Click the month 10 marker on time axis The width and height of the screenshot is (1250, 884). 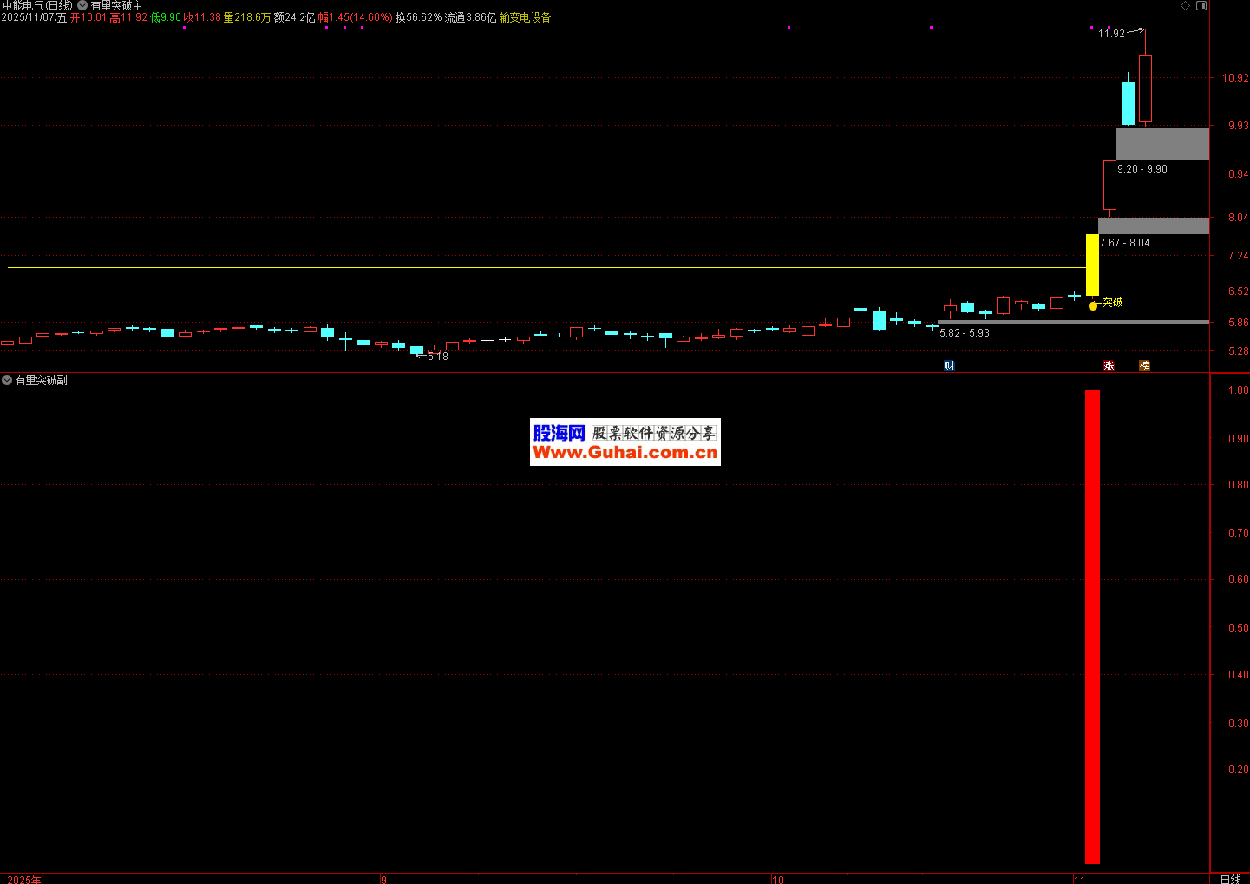click(777, 879)
